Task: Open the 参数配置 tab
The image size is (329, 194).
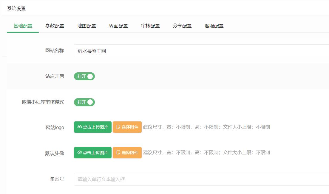Action: [x=55, y=26]
